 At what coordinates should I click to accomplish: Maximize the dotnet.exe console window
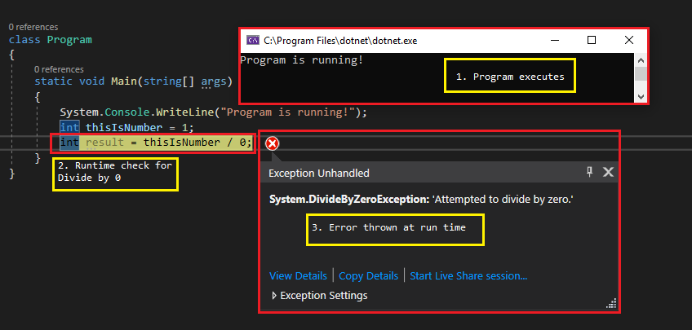592,41
